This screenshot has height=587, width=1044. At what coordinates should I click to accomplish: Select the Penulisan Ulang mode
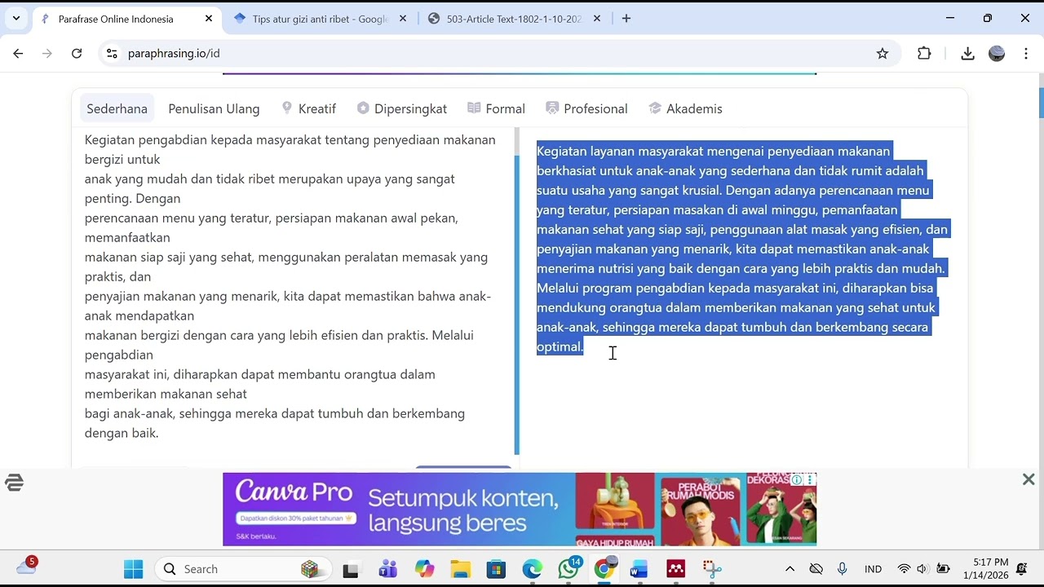pyautogui.click(x=214, y=108)
